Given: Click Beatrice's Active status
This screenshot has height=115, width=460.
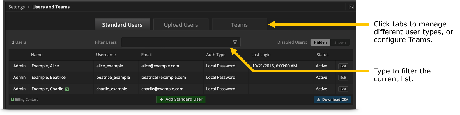Looking at the screenshot, I should coord(321,77).
